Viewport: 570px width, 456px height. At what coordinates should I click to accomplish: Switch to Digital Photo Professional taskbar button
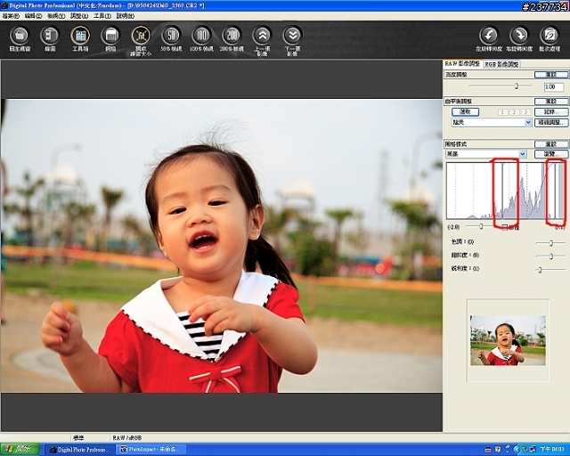point(79,450)
